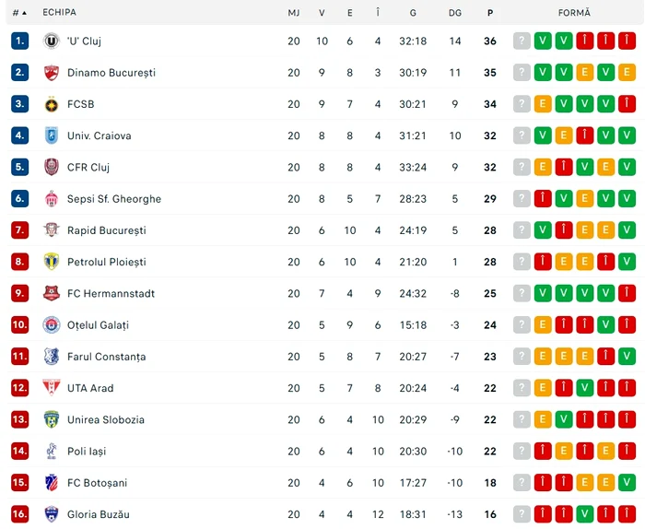This screenshot has height=529, width=645.
Task: Sort table by the # position column
Action: point(19,13)
